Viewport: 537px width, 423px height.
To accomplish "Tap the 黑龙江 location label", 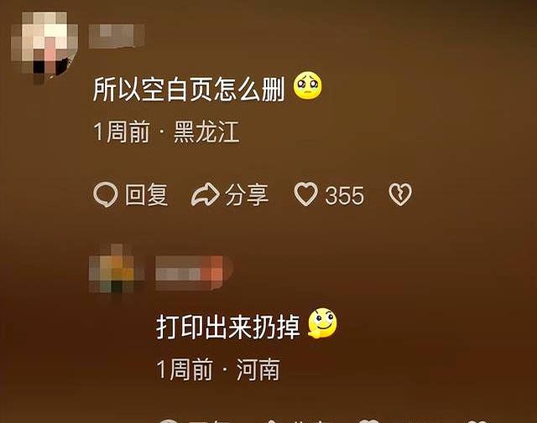I will pos(206,132).
